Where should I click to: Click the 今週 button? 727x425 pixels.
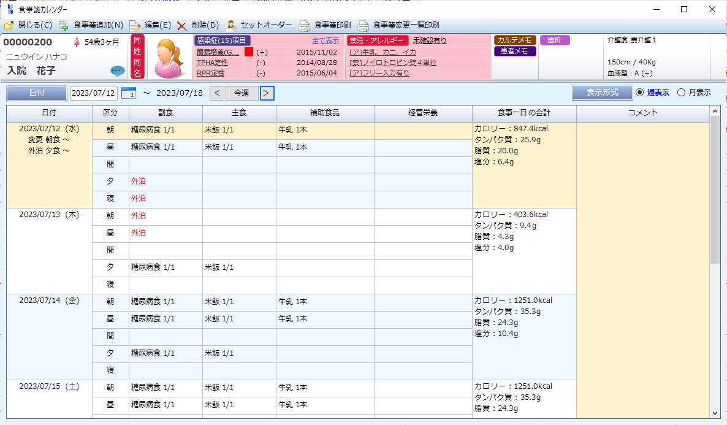coord(242,93)
